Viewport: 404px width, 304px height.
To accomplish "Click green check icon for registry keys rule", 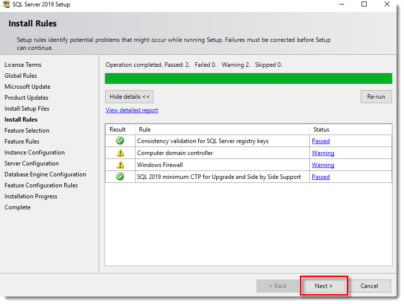I will [x=120, y=141].
